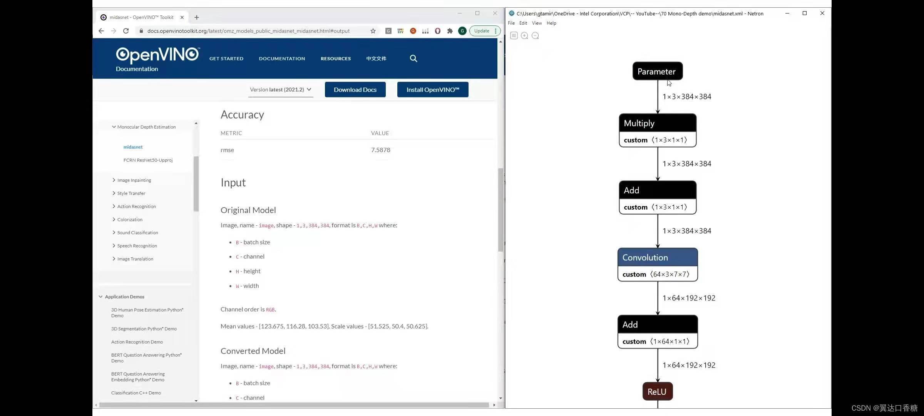This screenshot has width=924, height=416.
Task: Select the Parameter node in Netron
Action: 657,71
